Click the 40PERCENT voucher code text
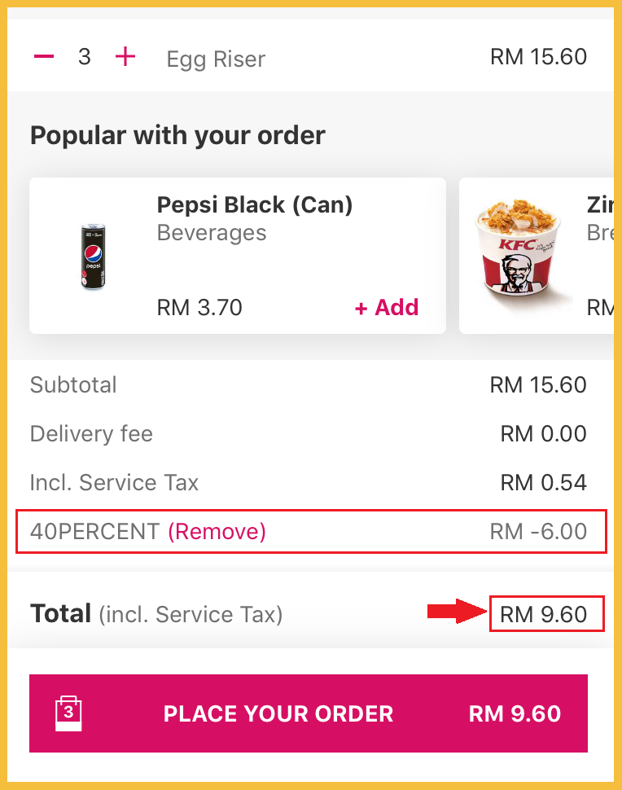622x790 pixels. point(94,532)
